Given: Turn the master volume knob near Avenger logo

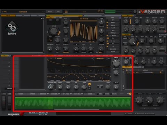Looking at the screenshot, I should [x=135, y=11].
